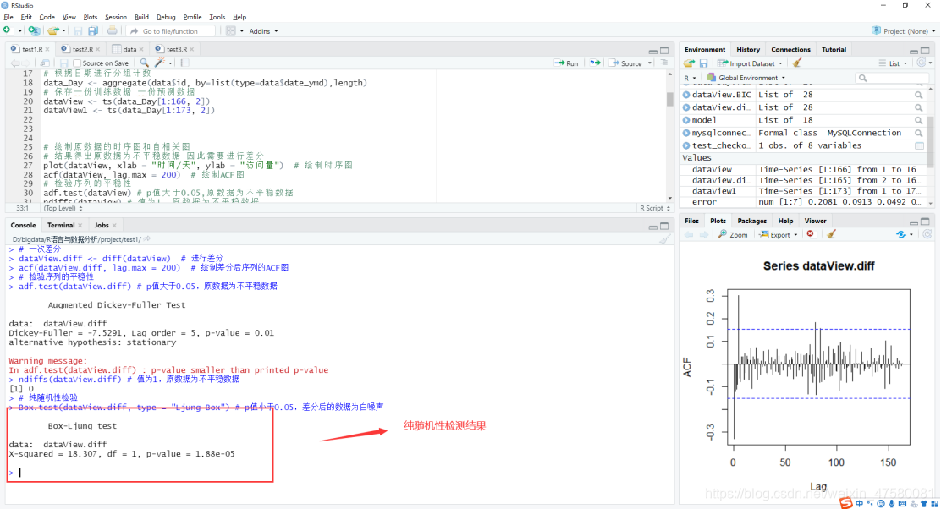Open the Project (None) dropdown

(x=903, y=30)
